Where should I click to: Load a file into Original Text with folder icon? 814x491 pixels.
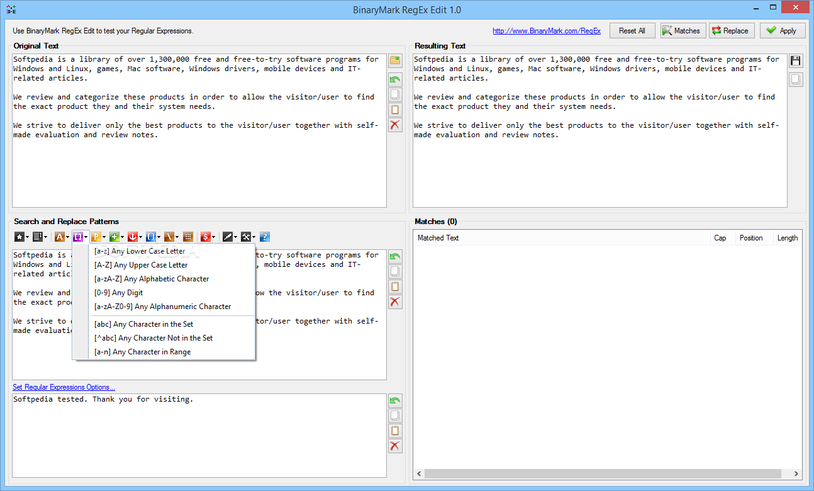pos(395,60)
